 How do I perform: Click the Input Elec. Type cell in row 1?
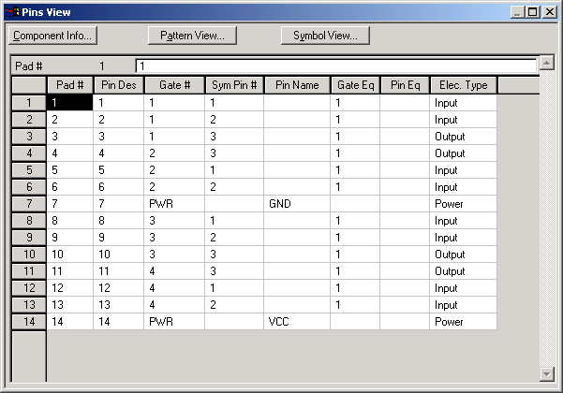463,103
